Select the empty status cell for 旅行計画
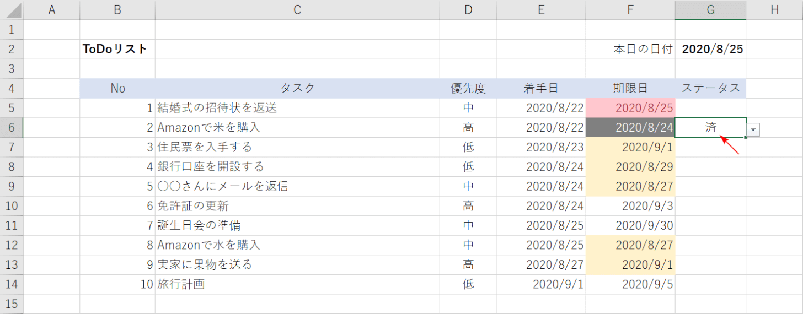 pos(711,285)
